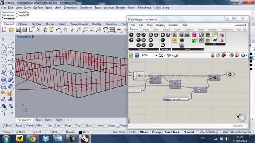Screen dimensions: 255x143
Task: Click the Grasshopper sketch pen icon
Action: [176, 56]
